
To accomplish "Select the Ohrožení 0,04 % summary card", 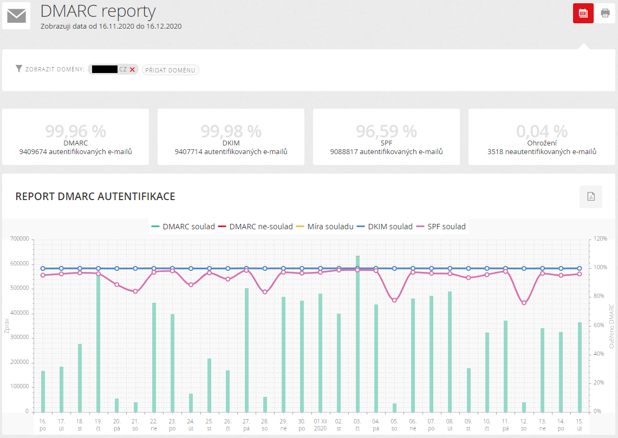I will tap(542, 137).
